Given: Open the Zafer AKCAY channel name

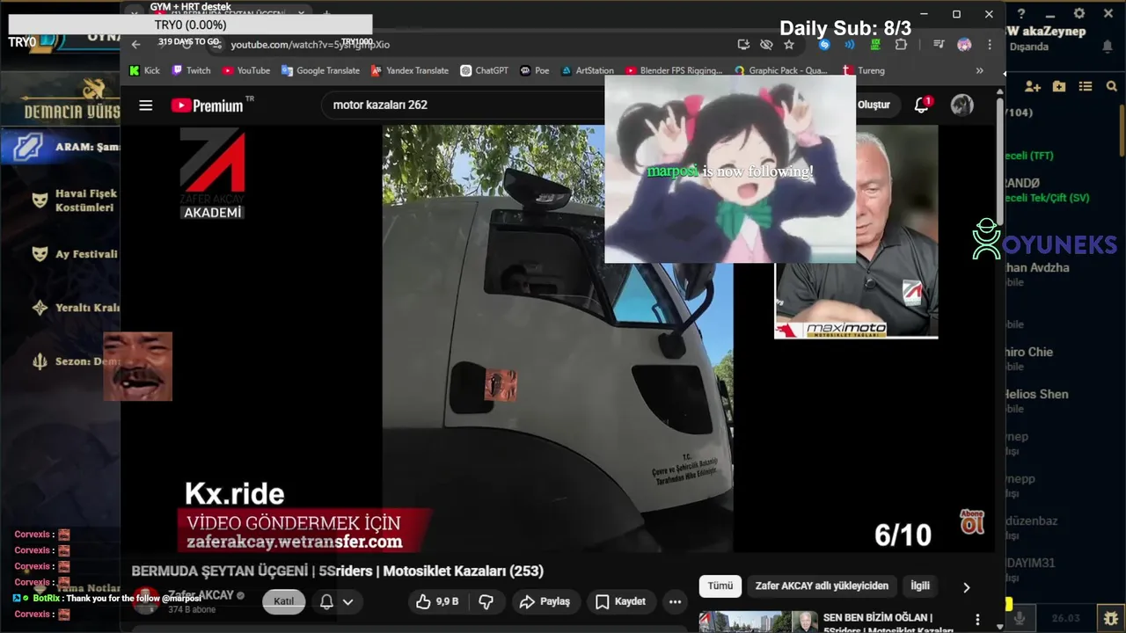Looking at the screenshot, I should click(x=201, y=595).
